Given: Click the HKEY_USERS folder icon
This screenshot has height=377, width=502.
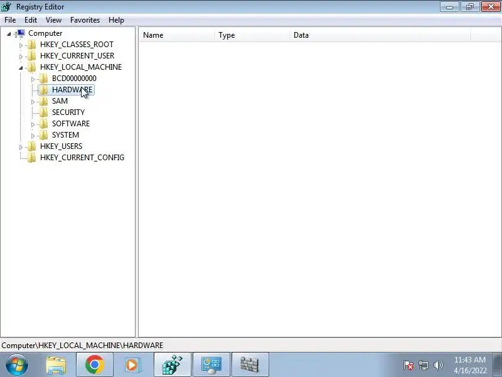Looking at the screenshot, I should click(32, 146).
